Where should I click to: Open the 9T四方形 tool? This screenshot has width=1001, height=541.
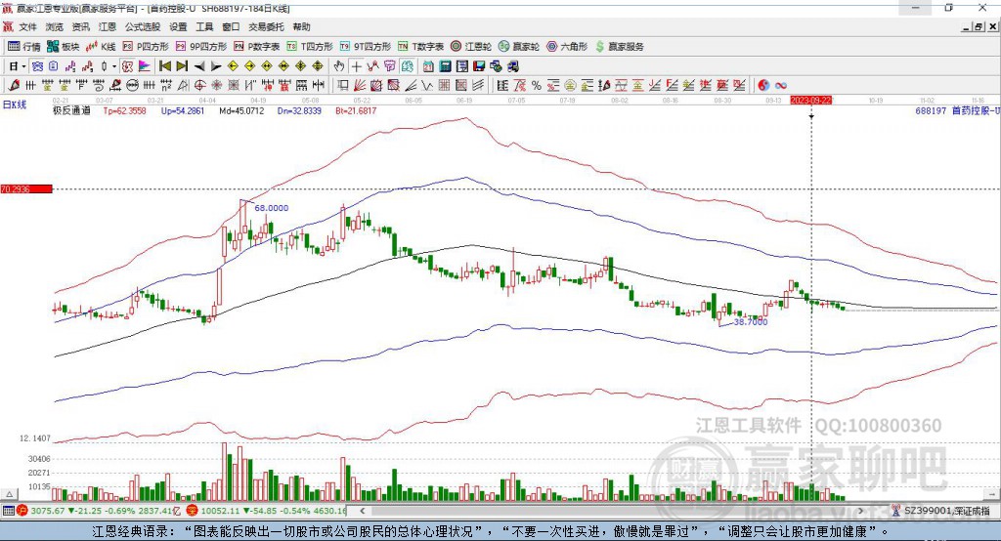click(x=365, y=47)
